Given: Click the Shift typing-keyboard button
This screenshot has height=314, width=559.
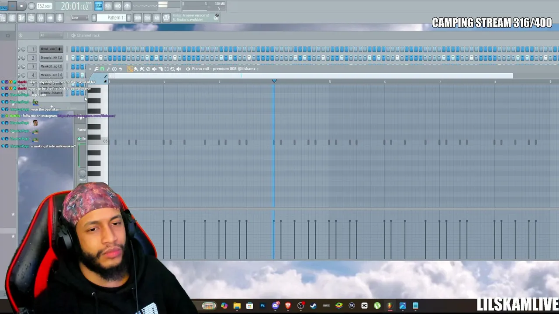Looking at the screenshot, I should (x=138, y=18).
